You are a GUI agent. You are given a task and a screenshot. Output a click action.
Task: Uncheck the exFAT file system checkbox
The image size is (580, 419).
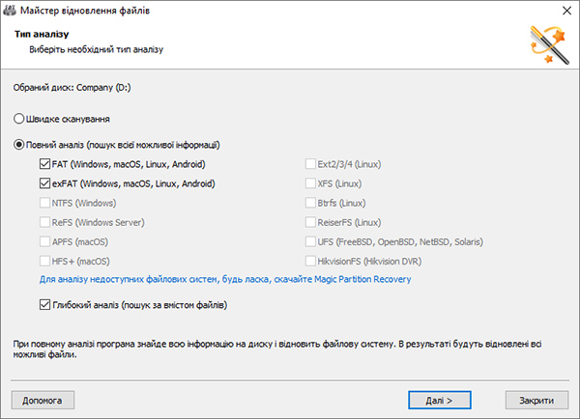tap(44, 183)
